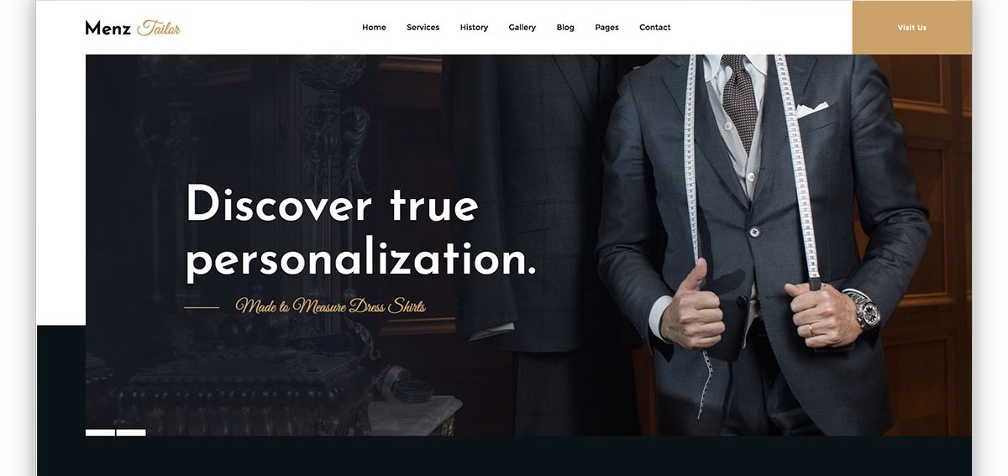Click the gold Visit Us button
Image resolution: width=1008 pixels, height=476 pixels.
coord(911,28)
